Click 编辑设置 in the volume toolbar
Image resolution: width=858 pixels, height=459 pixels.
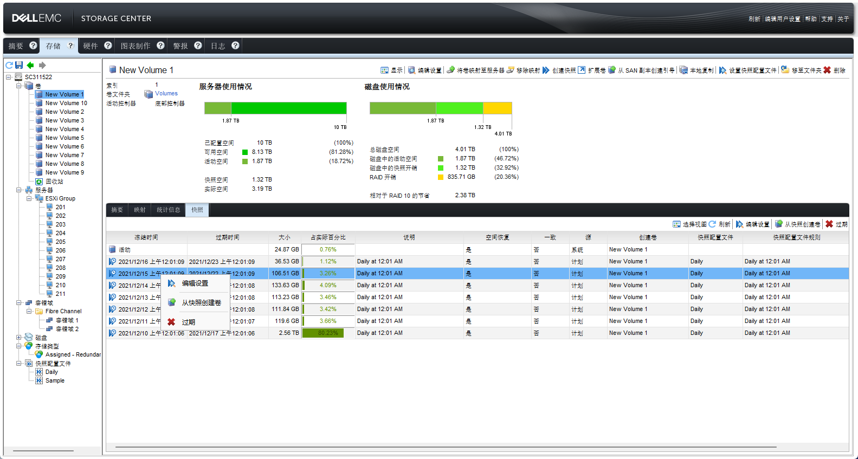point(425,70)
